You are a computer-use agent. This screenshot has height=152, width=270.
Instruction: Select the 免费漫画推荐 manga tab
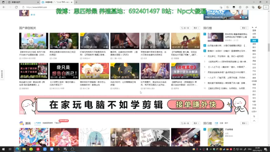click(48, 123)
